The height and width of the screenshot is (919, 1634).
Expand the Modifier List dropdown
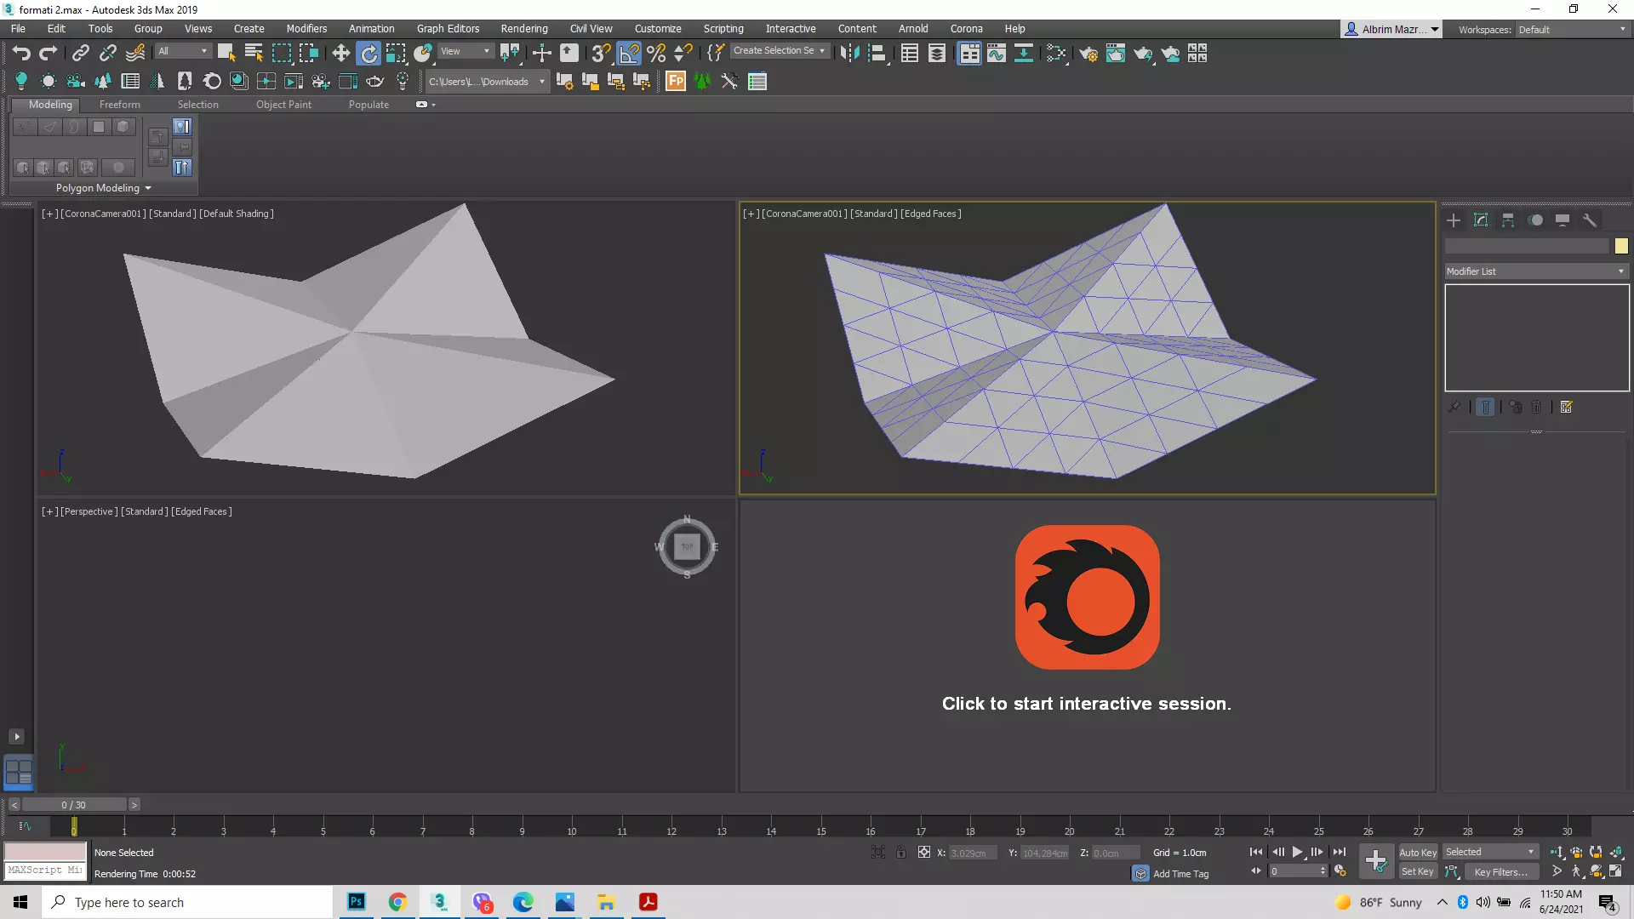[x=1536, y=271]
